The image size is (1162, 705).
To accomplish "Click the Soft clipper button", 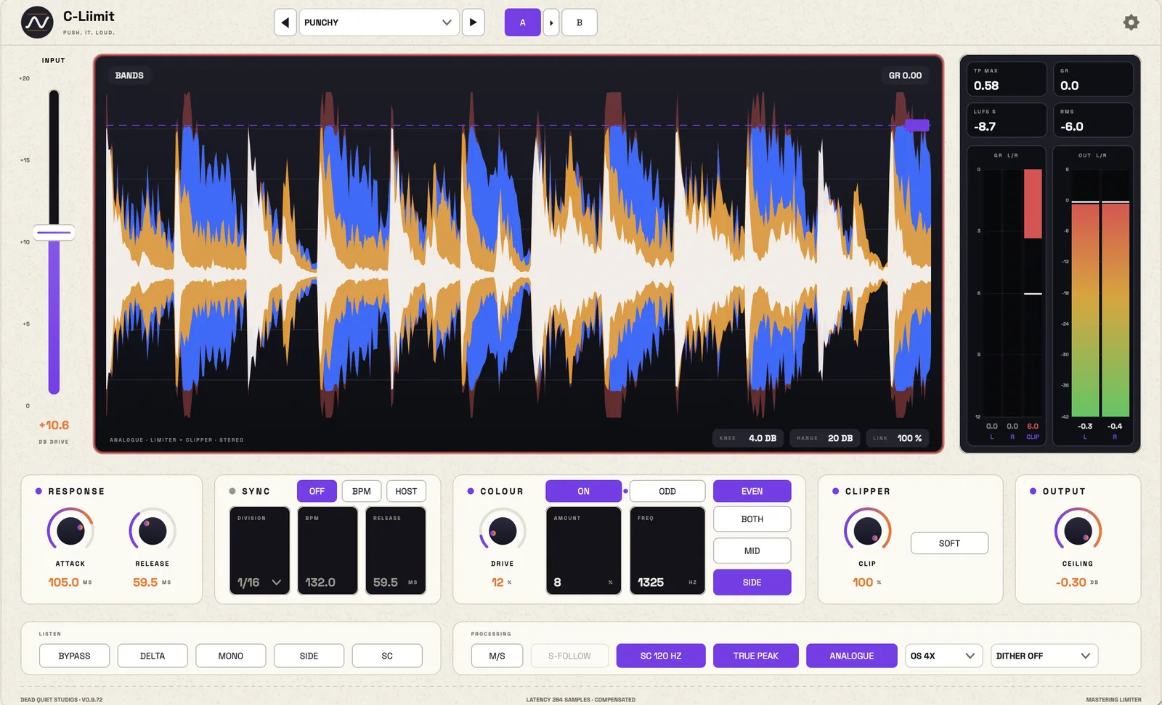I will [x=949, y=543].
